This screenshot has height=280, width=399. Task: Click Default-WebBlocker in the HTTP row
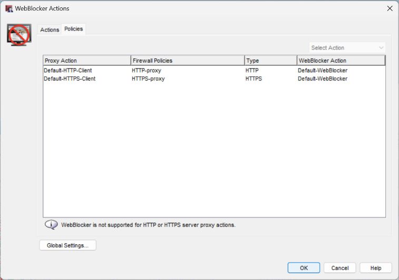[x=323, y=71]
